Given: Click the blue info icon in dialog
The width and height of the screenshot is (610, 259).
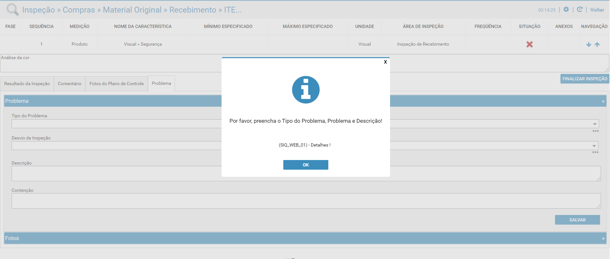Looking at the screenshot, I should (306, 90).
